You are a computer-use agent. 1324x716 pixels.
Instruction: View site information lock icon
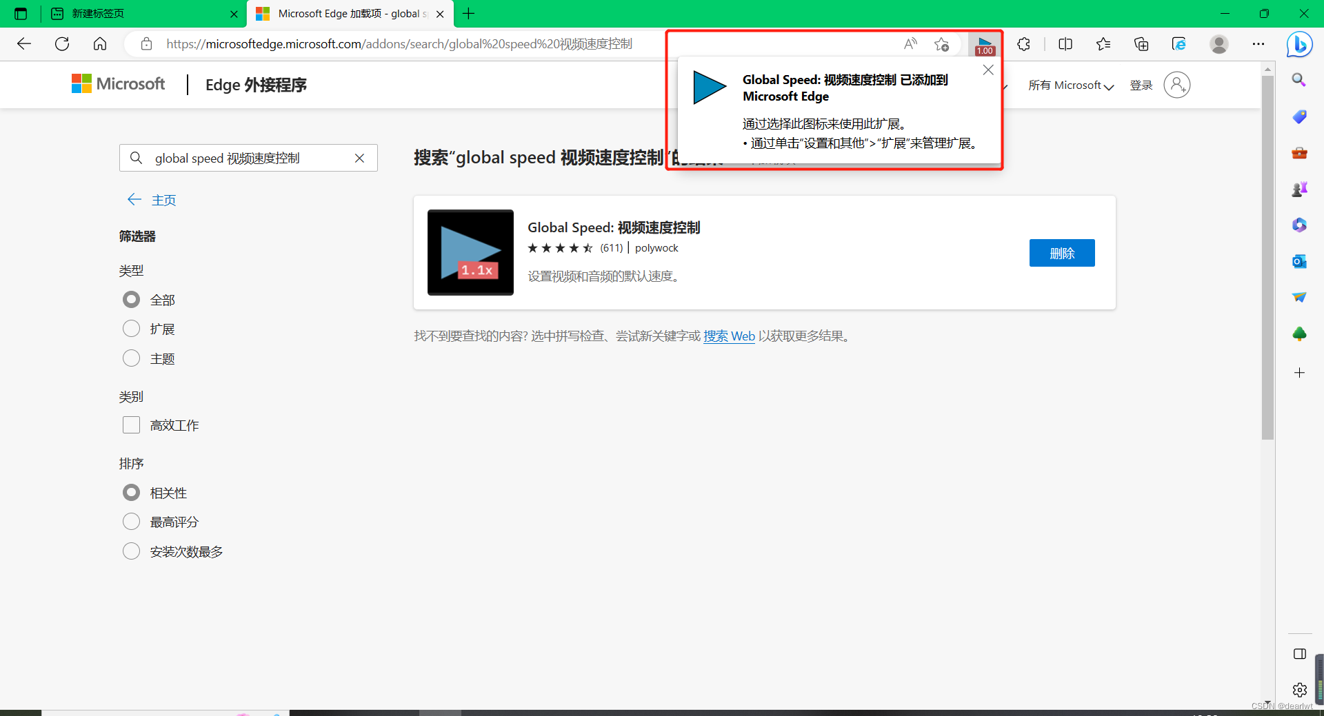[146, 44]
